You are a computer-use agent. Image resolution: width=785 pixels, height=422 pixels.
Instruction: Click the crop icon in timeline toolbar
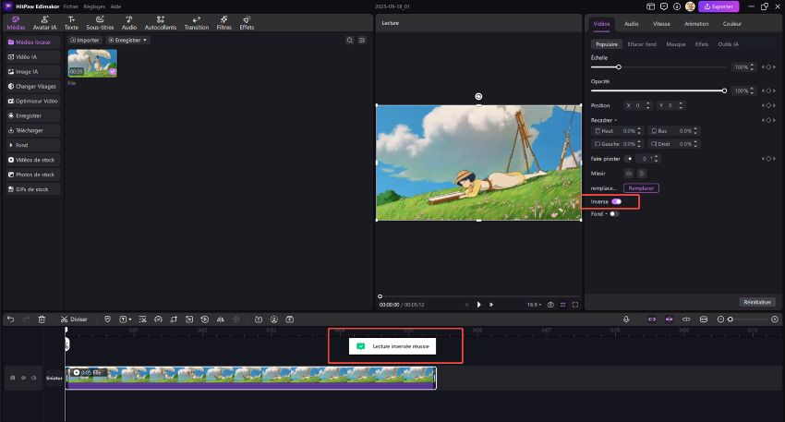174,320
